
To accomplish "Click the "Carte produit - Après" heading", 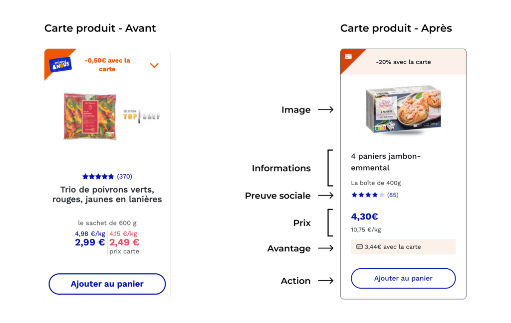I will tap(396, 28).
